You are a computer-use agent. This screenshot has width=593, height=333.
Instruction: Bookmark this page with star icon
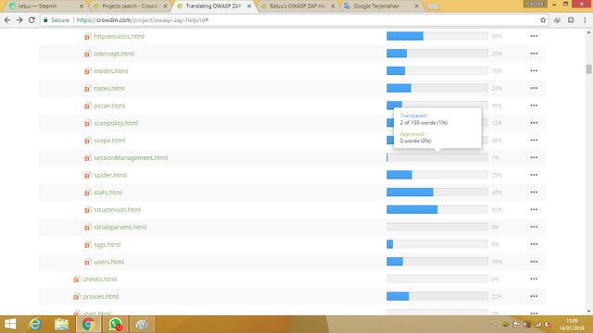[x=543, y=20]
